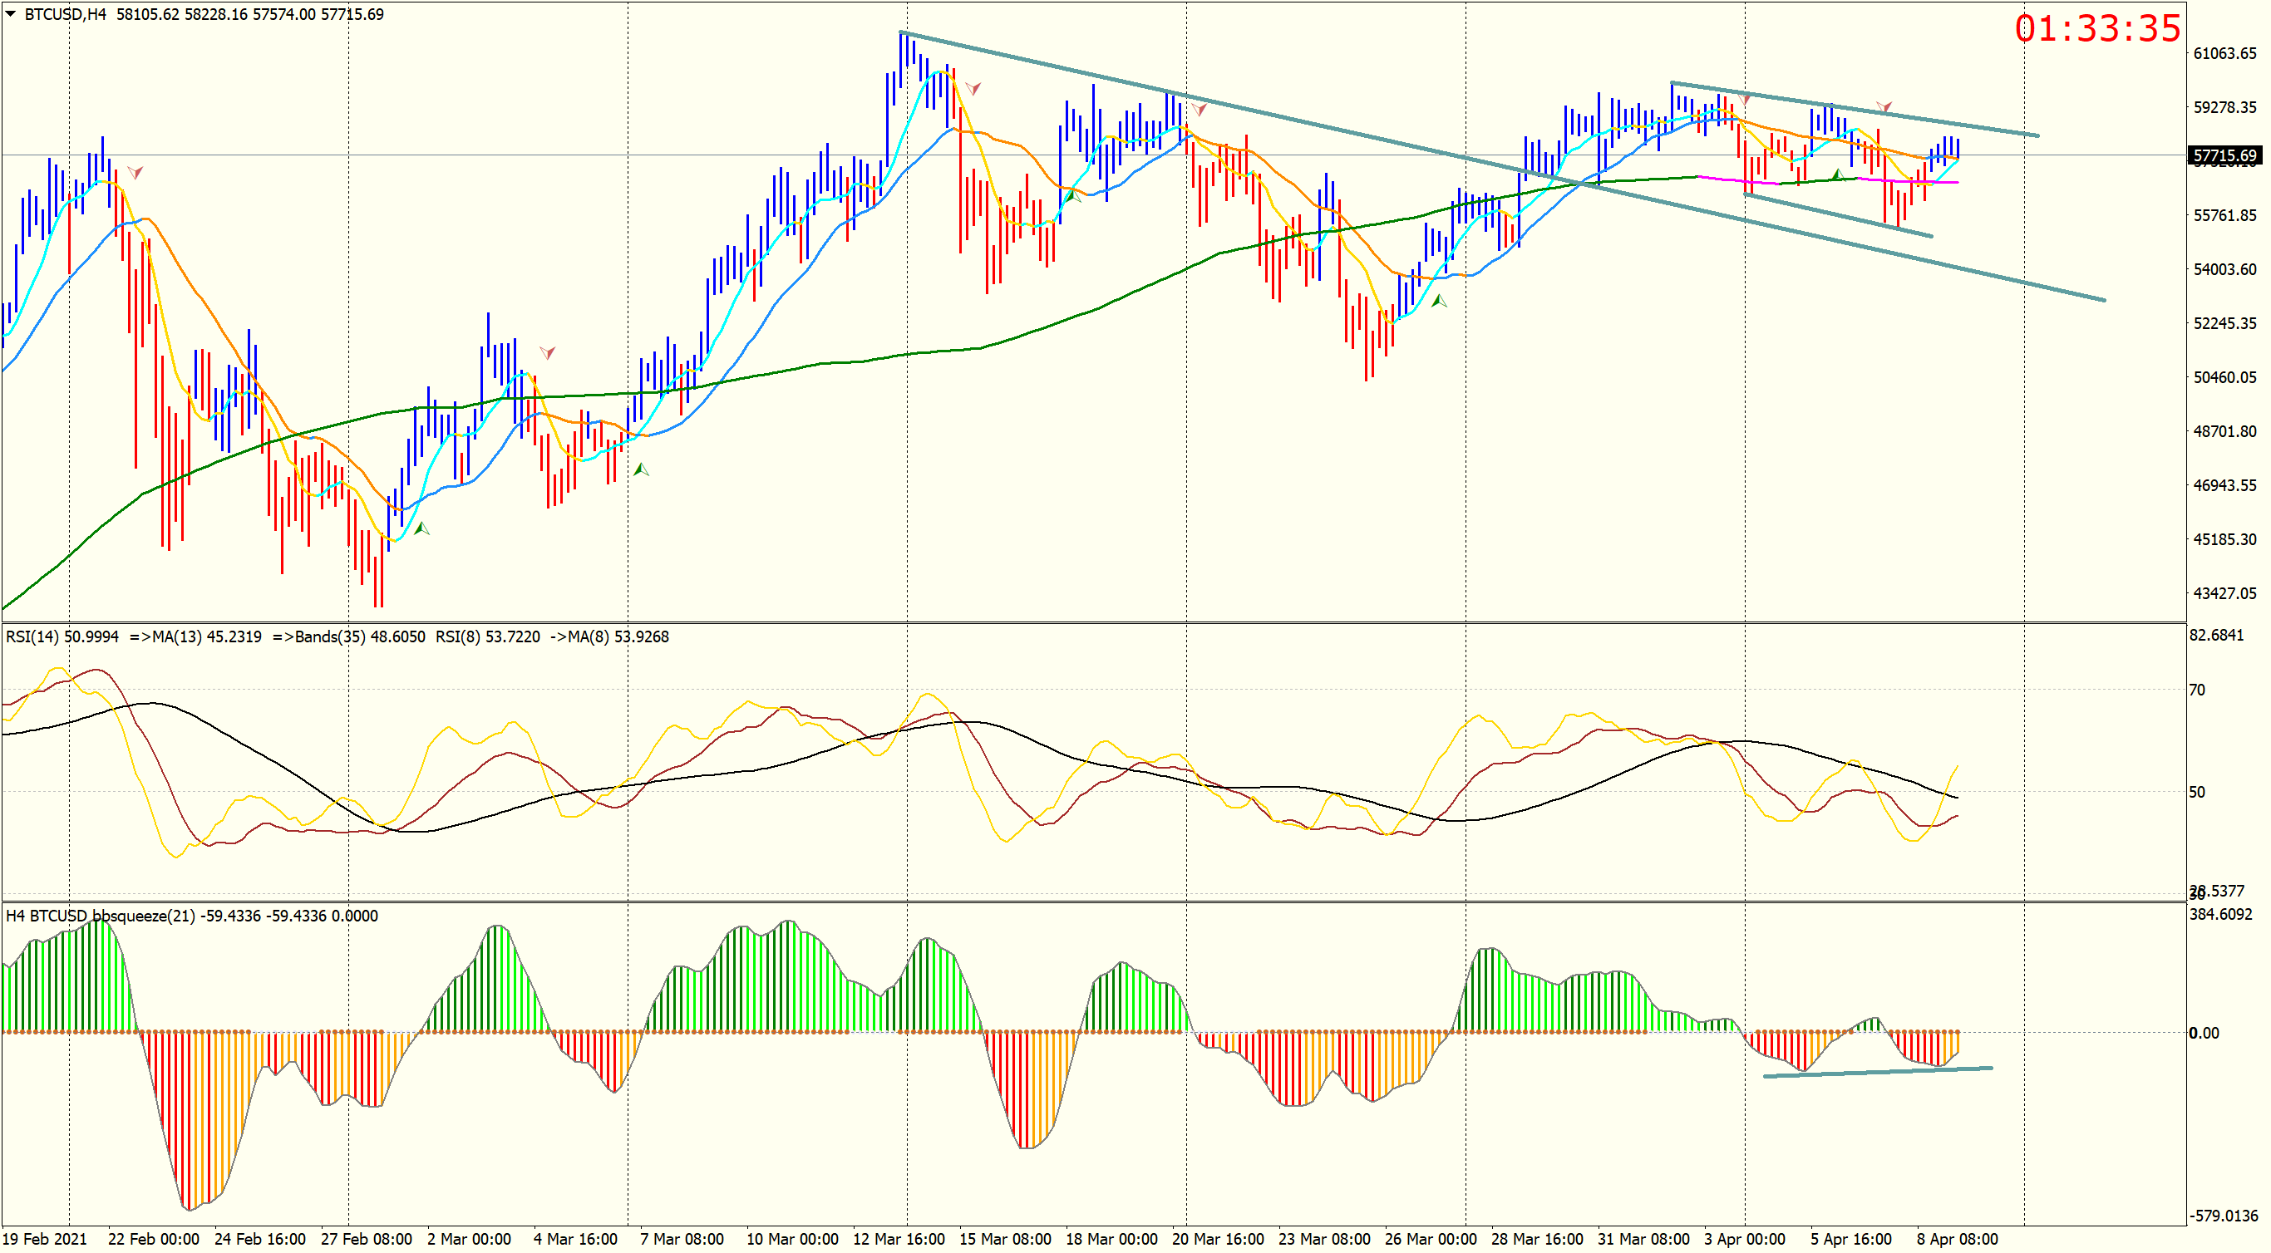This screenshot has height=1253, width=2271.
Task: Click the 3 Apr 00:00 date label
Action: point(1744,1238)
